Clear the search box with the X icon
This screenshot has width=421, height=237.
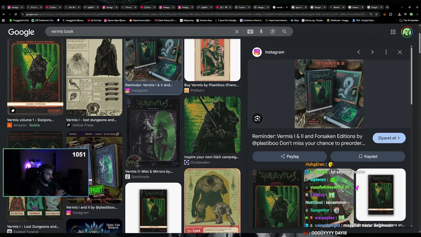(237, 32)
